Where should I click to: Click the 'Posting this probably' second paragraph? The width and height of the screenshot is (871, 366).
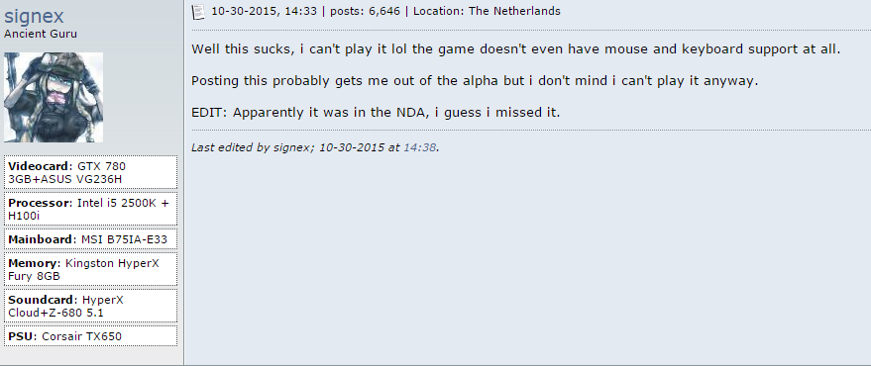(x=475, y=81)
